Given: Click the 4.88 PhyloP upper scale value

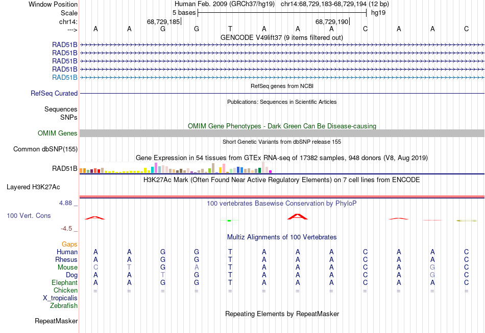Looking at the screenshot, I should 65,203.
